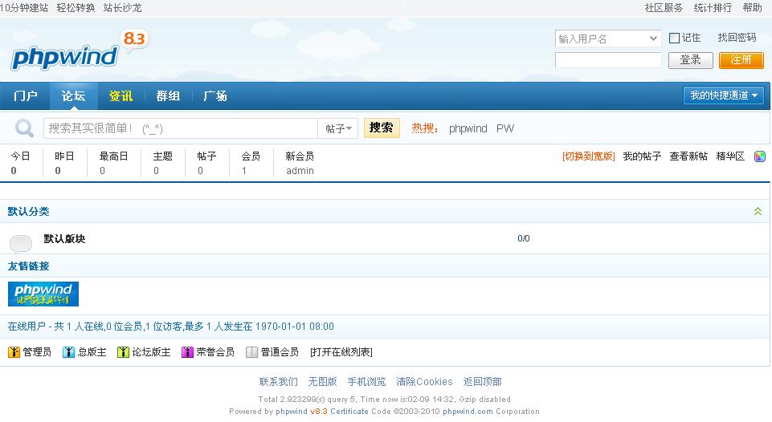
Task: Click the 会员 member count statistic
Action: click(x=251, y=164)
